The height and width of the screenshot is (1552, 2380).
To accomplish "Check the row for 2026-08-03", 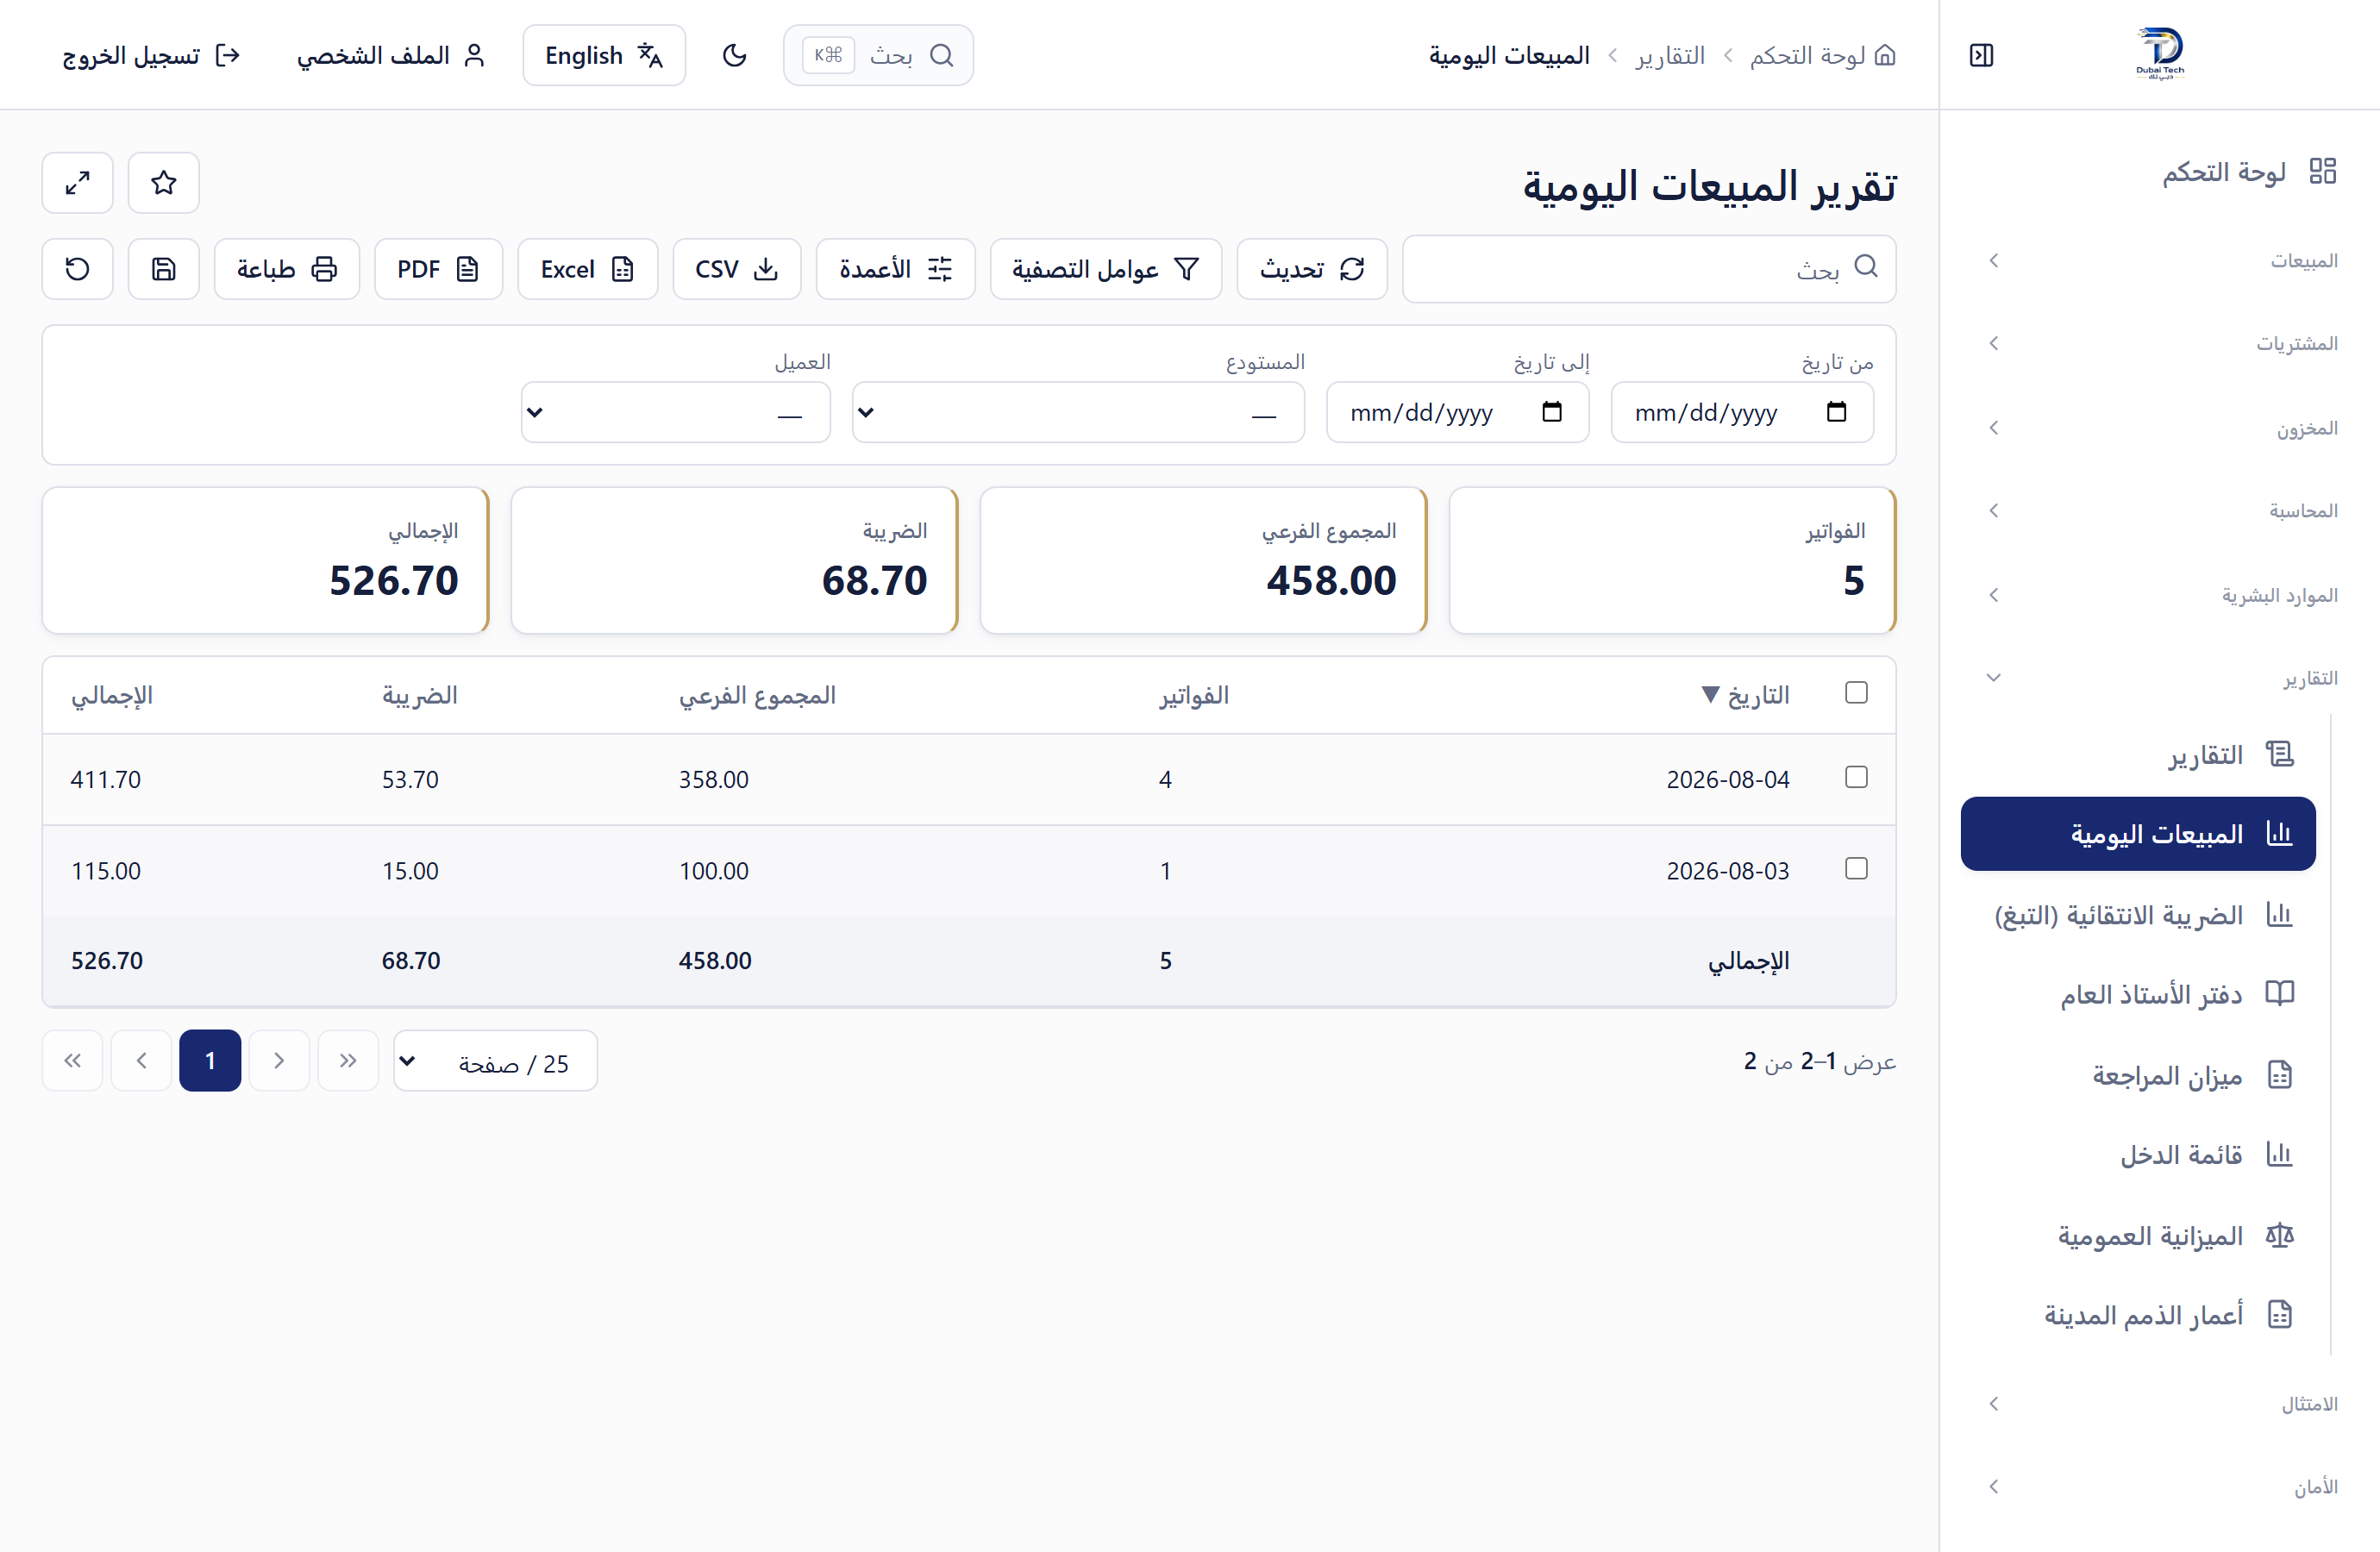I will pos(1856,869).
